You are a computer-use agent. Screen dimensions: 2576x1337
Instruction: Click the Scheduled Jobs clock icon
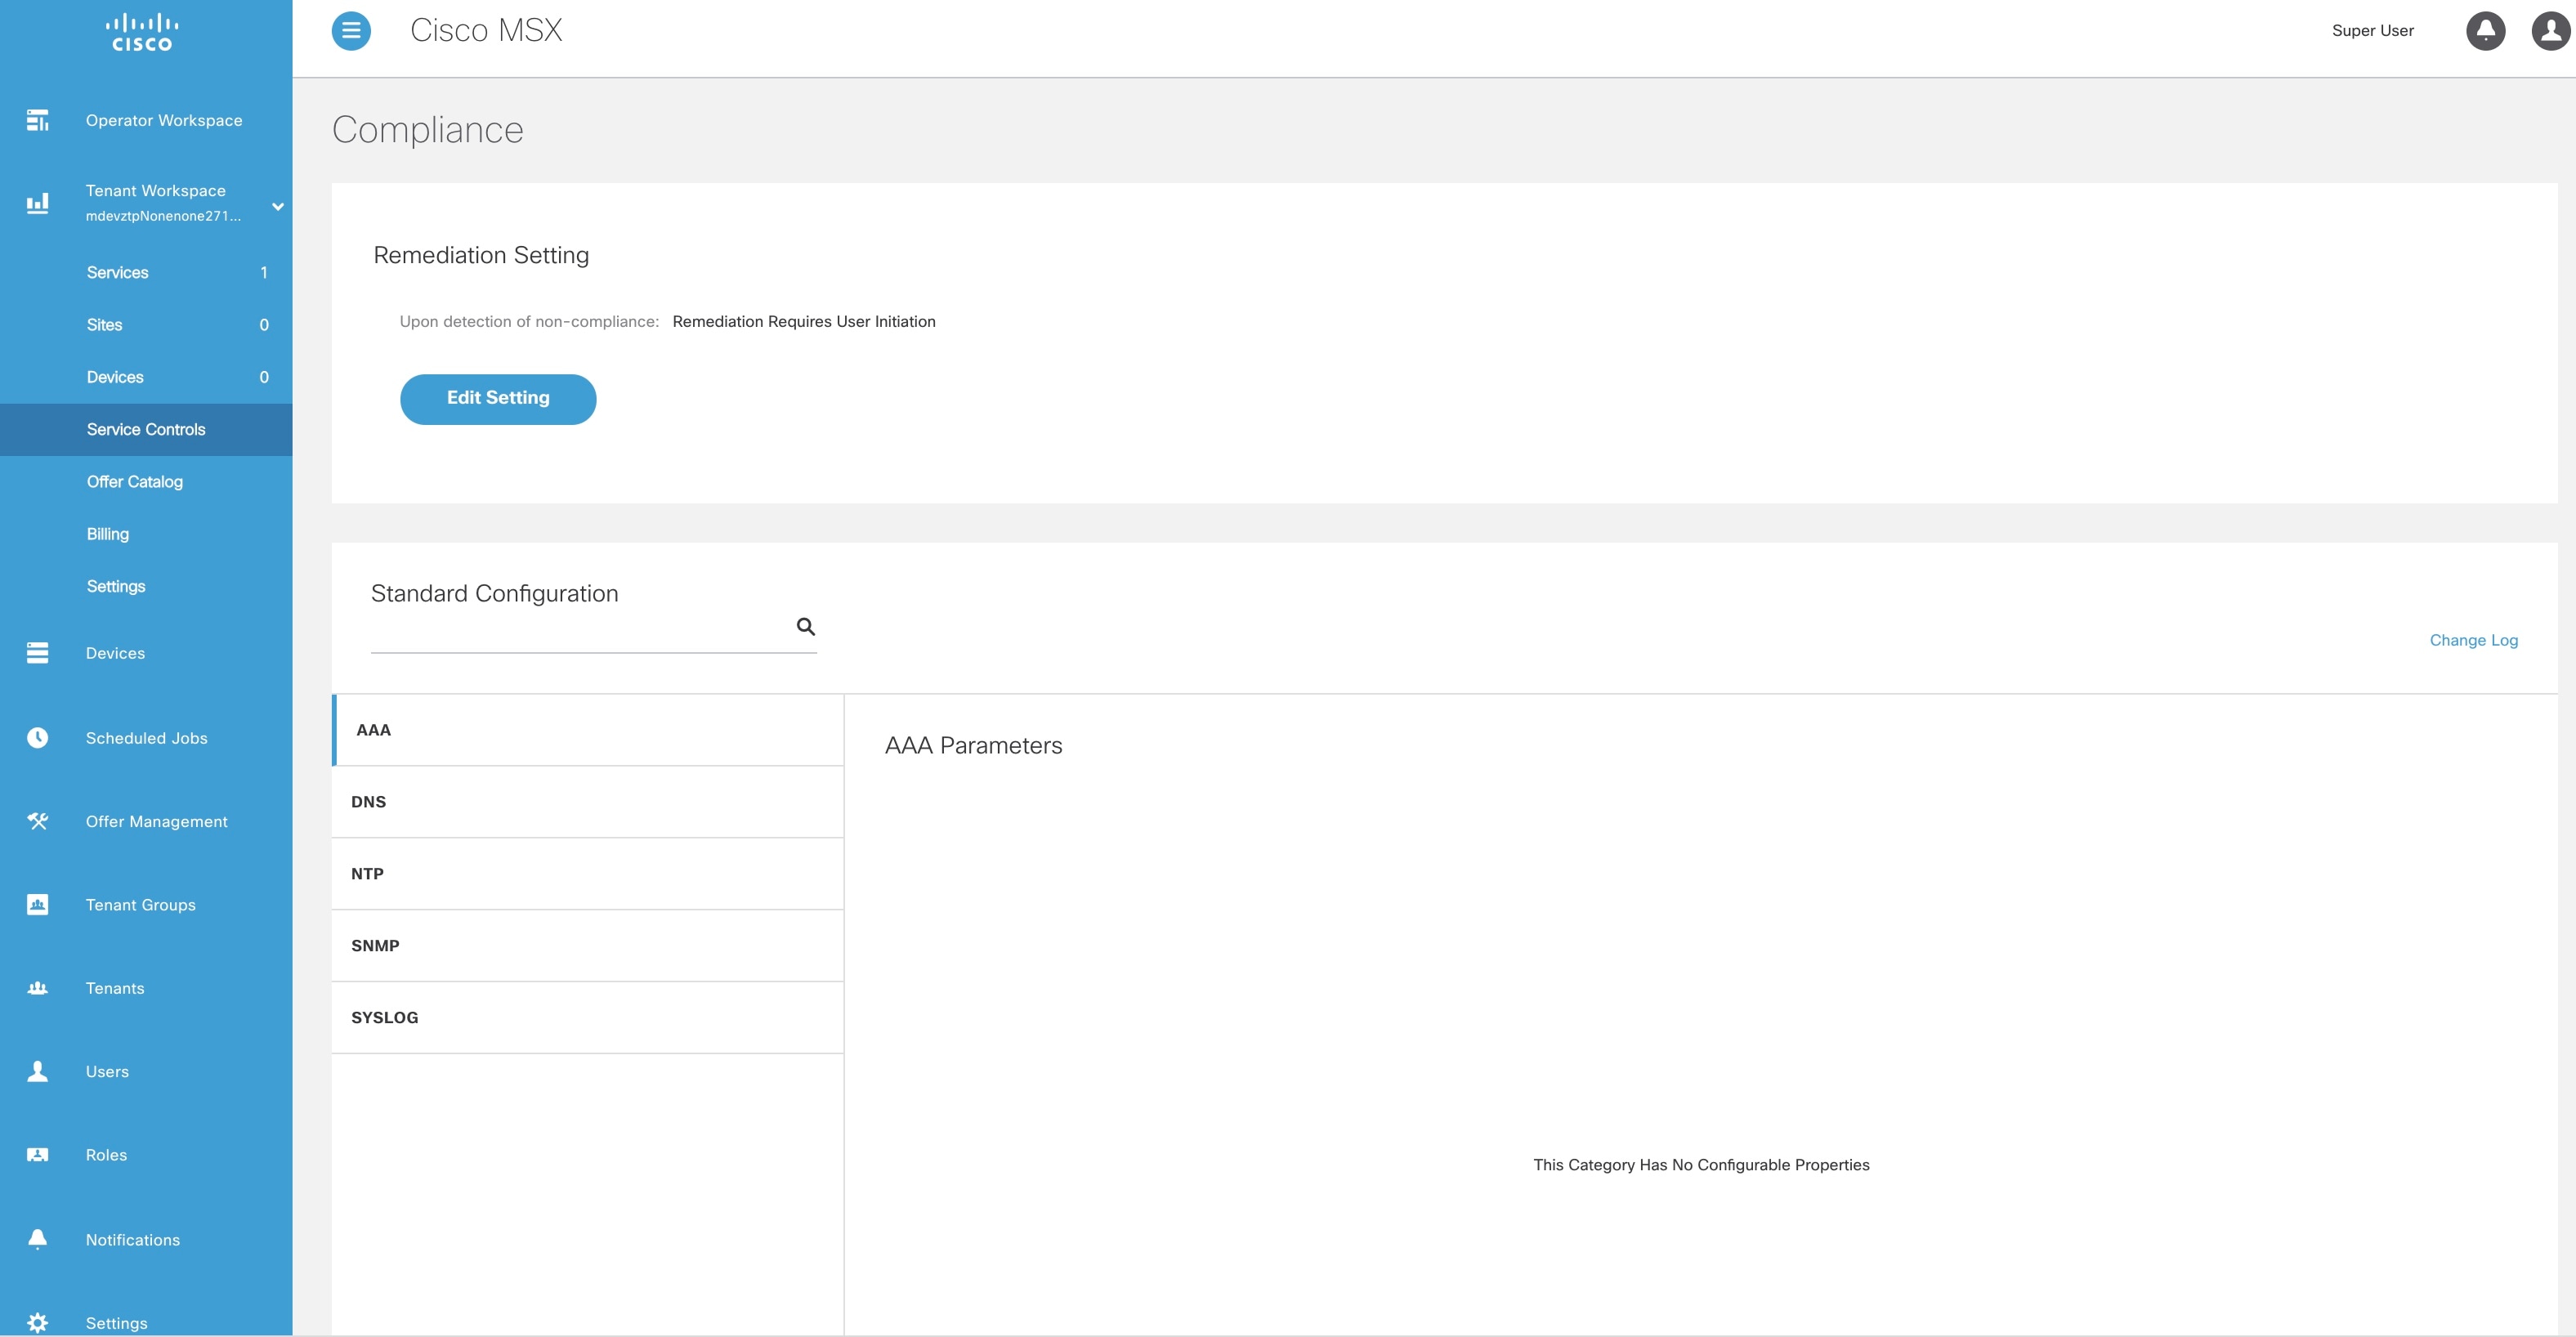pyautogui.click(x=38, y=738)
